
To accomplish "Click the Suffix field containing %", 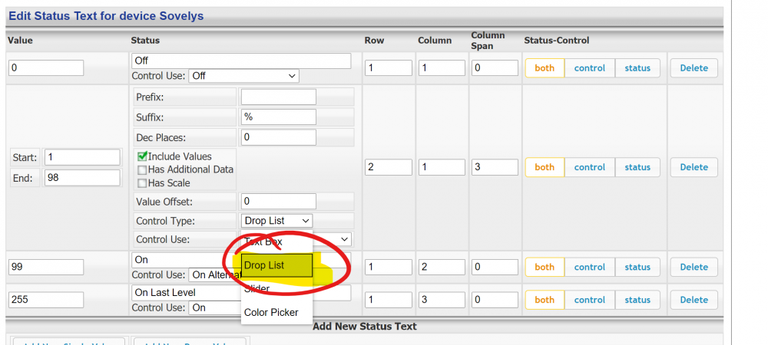I will pyautogui.click(x=278, y=117).
